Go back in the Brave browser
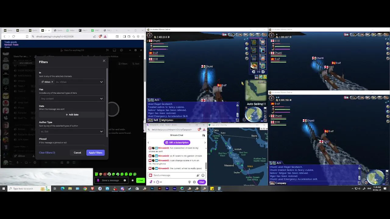Image resolution: width=390 pixels, height=219 pixels. [x=5, y=36]
